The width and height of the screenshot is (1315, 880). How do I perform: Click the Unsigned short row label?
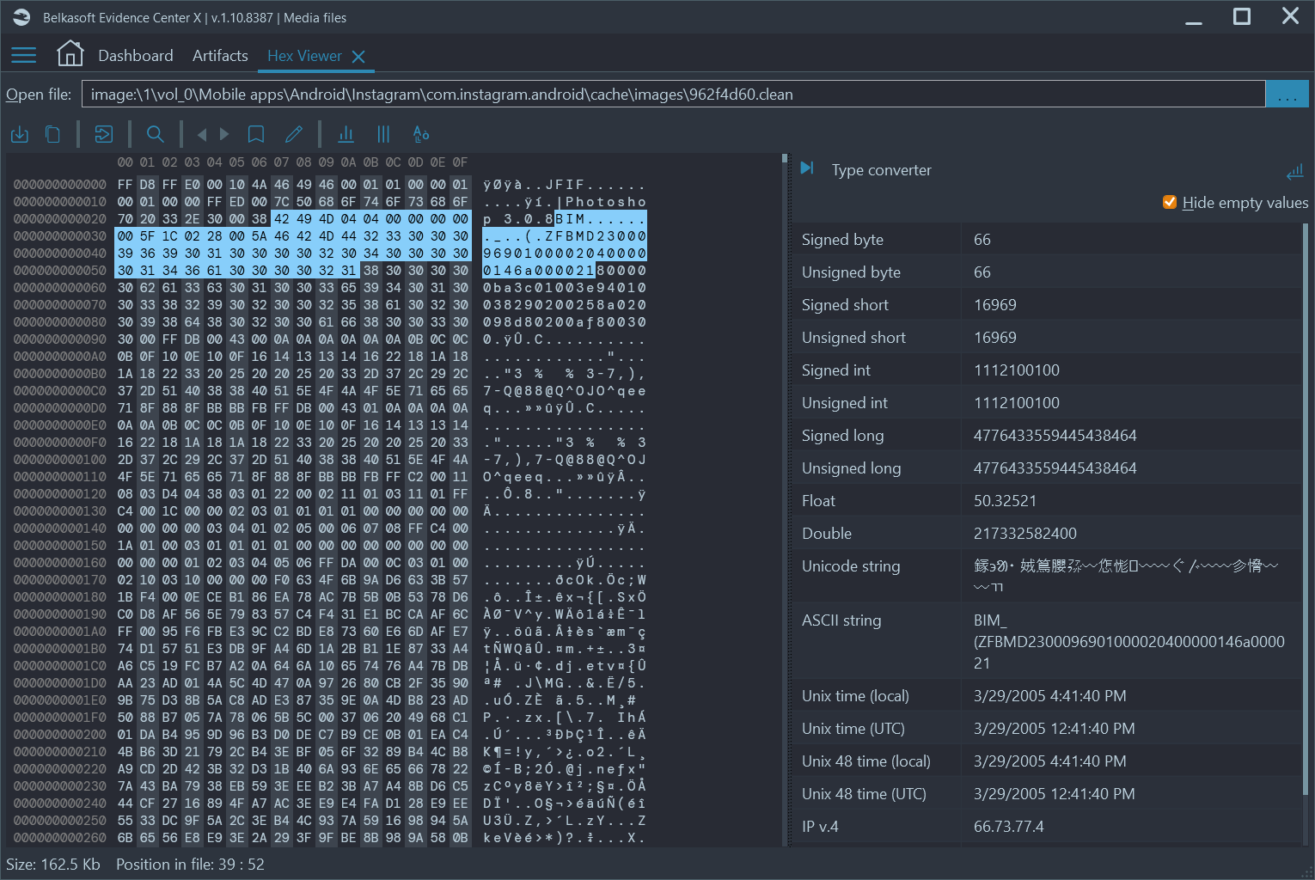(853, 338)
